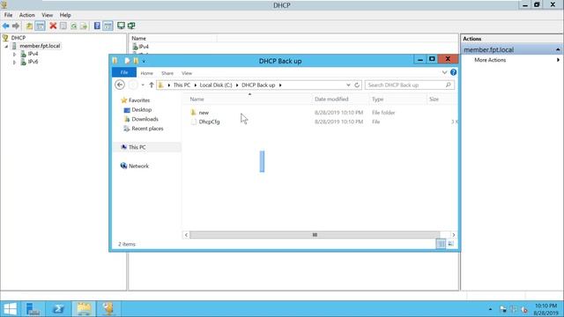This screenshot has height=317, width=564.
Task: Expand the IPv4 tree node
Action: click(14, 54)
